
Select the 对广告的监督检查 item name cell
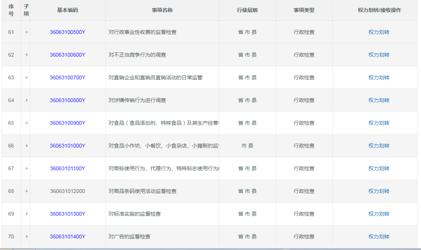pyautogui.click(x=129, y=236)
